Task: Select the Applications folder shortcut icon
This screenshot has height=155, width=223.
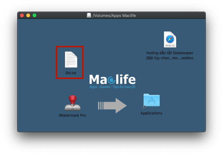Action: click(152, 100)
